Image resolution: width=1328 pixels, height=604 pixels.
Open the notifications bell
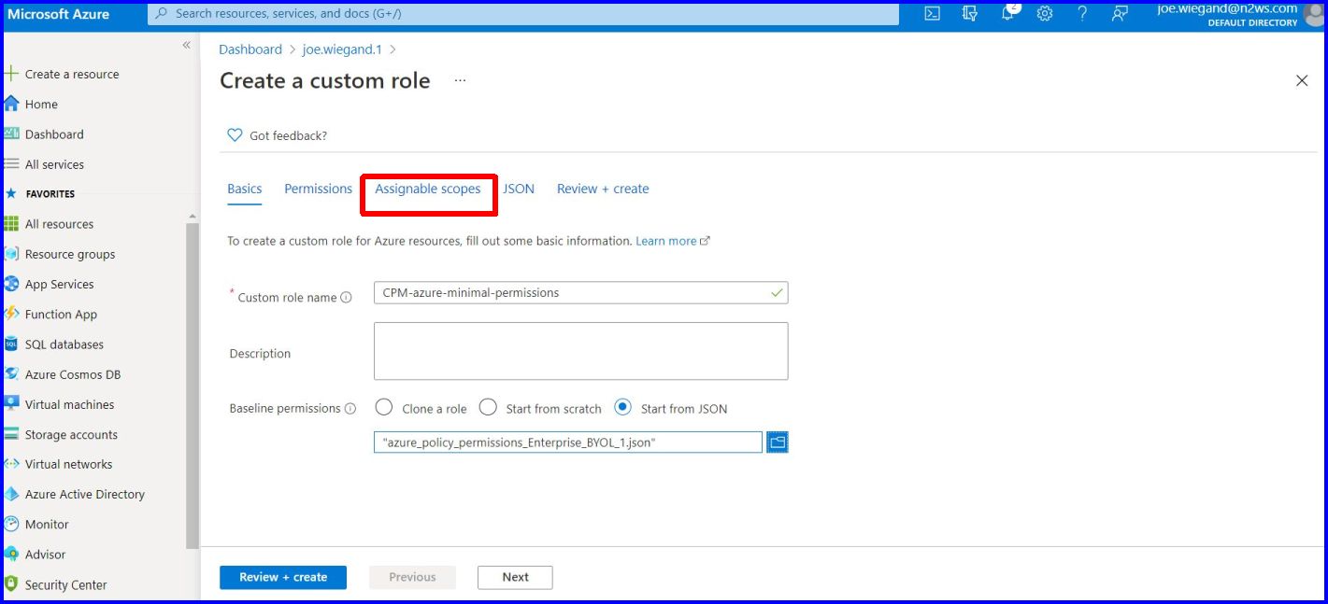pyautogui.click(x=1008, y=13)
